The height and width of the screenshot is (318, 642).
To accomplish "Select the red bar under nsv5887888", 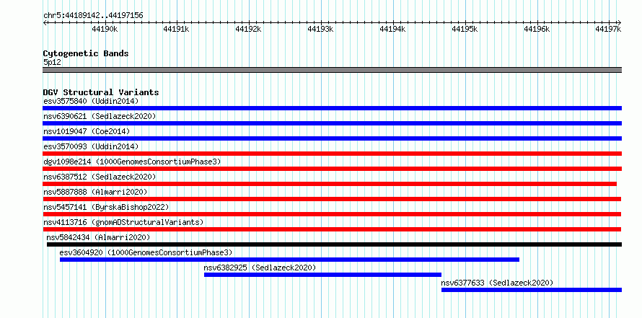I will [332, 199].
